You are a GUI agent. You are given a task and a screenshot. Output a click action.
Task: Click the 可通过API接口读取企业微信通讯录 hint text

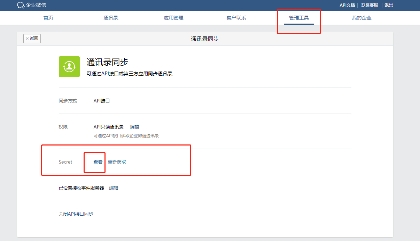[126, 136]
